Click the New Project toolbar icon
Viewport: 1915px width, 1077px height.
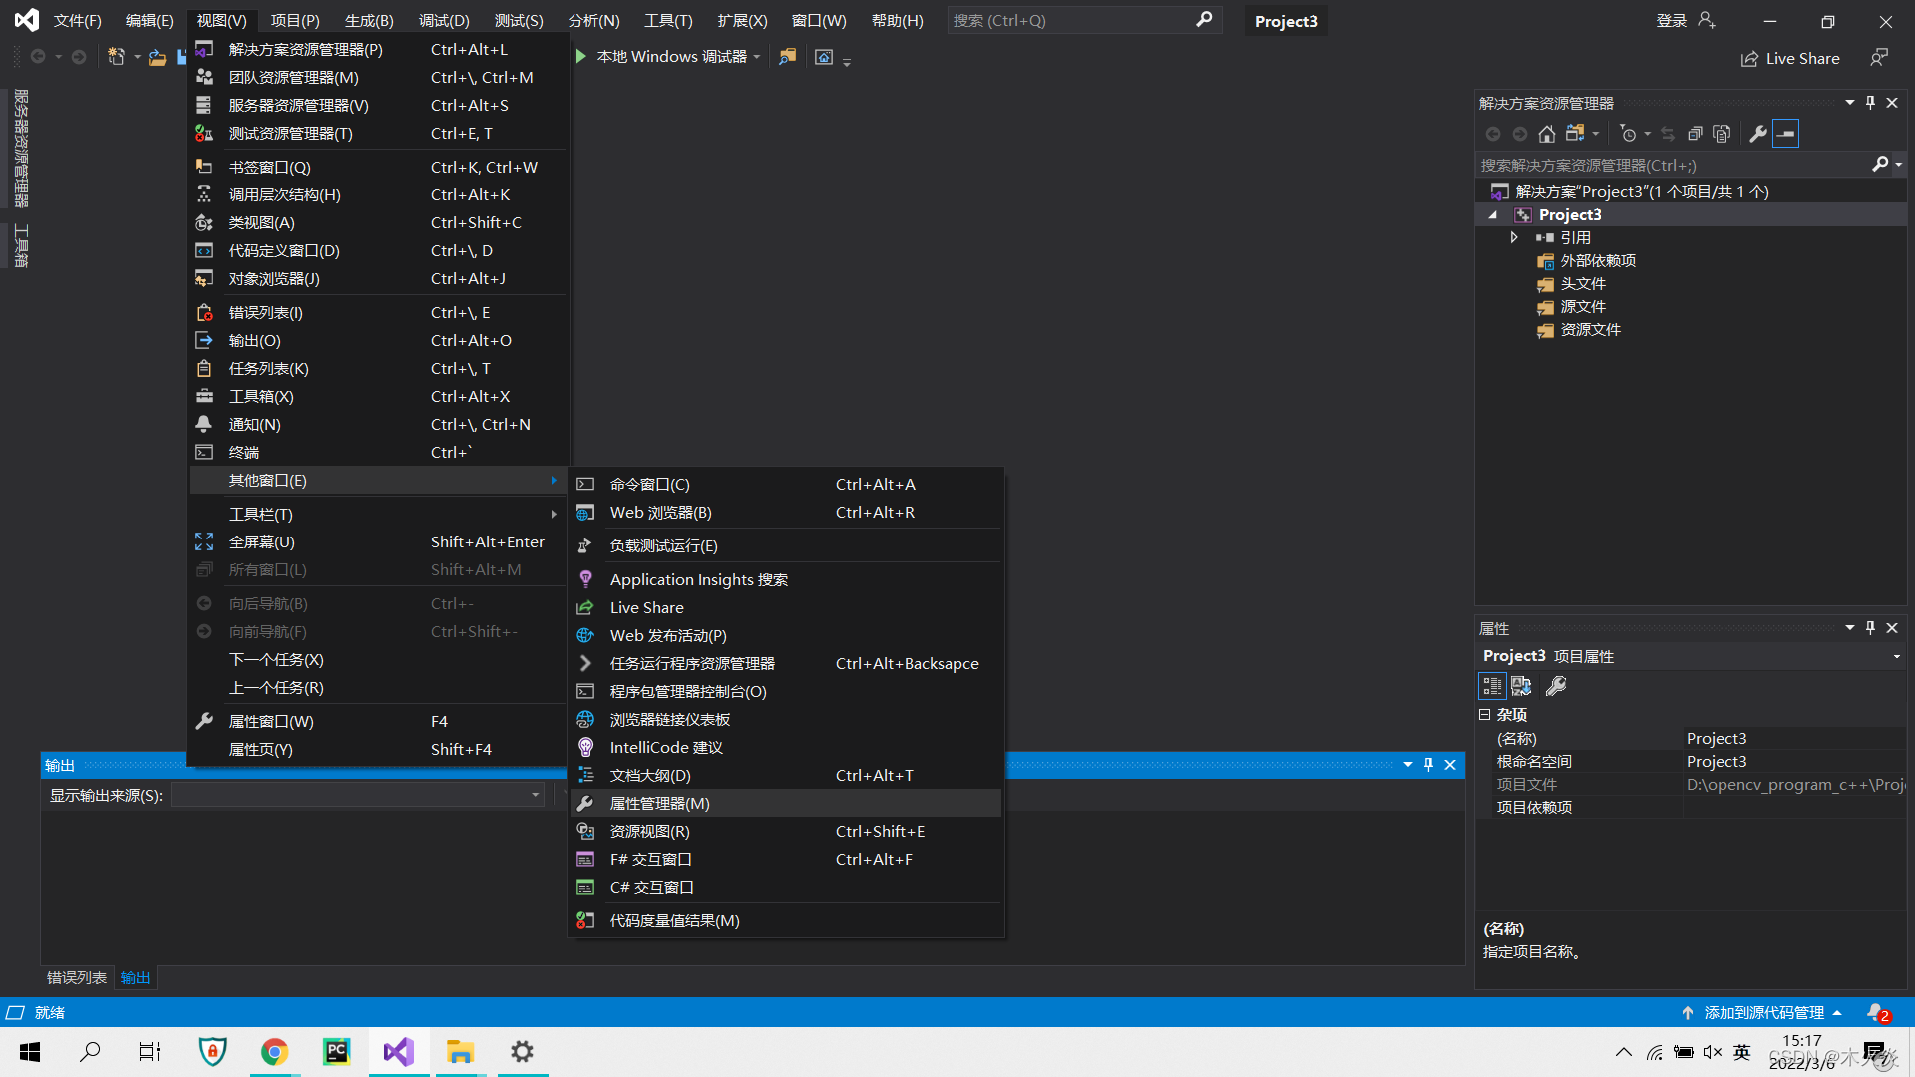pos(117,57)
